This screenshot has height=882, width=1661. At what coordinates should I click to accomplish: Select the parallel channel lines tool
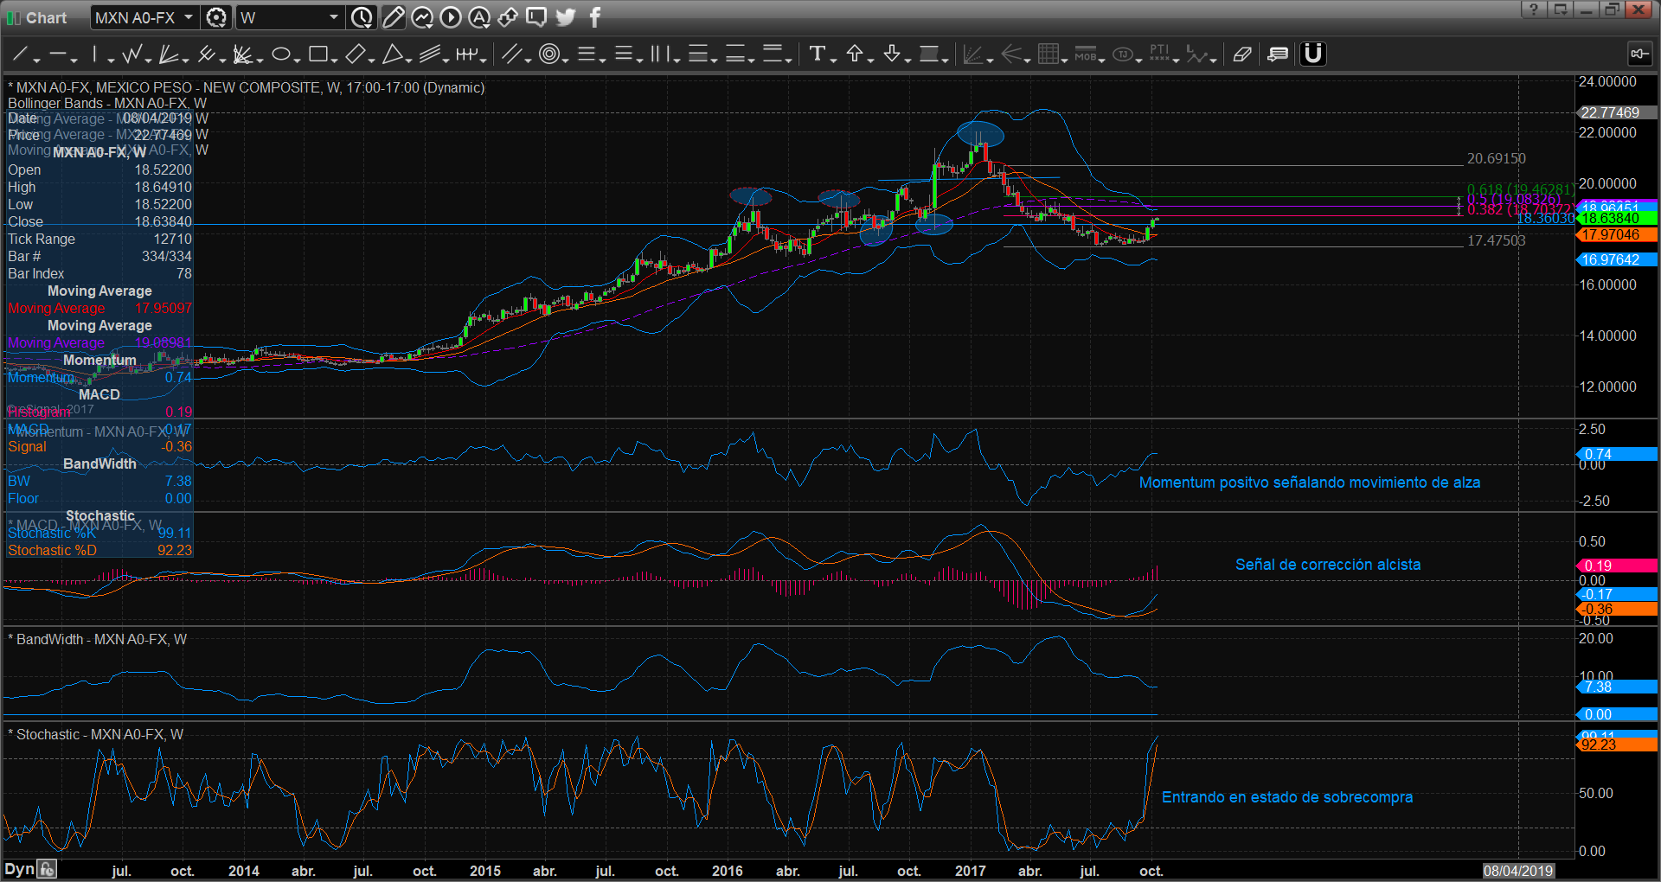coord(429,54)
